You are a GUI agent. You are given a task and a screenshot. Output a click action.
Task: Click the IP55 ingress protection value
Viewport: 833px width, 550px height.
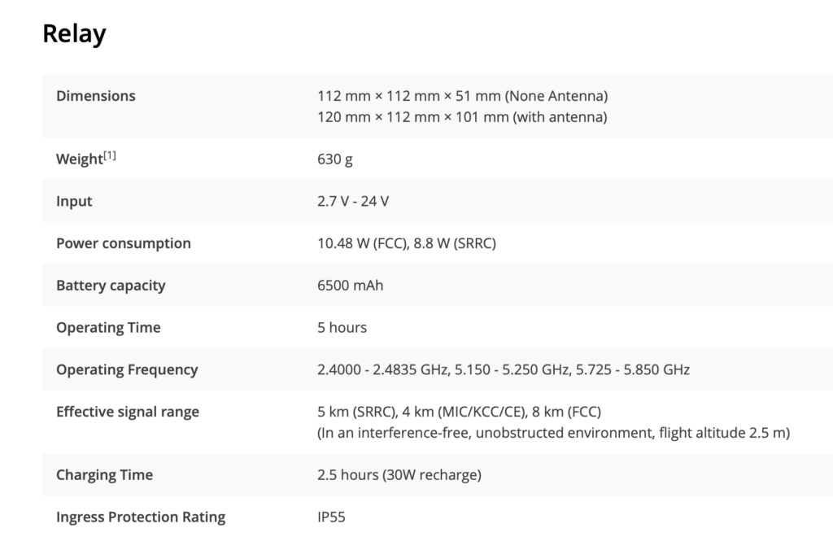[x=331, y=517]
